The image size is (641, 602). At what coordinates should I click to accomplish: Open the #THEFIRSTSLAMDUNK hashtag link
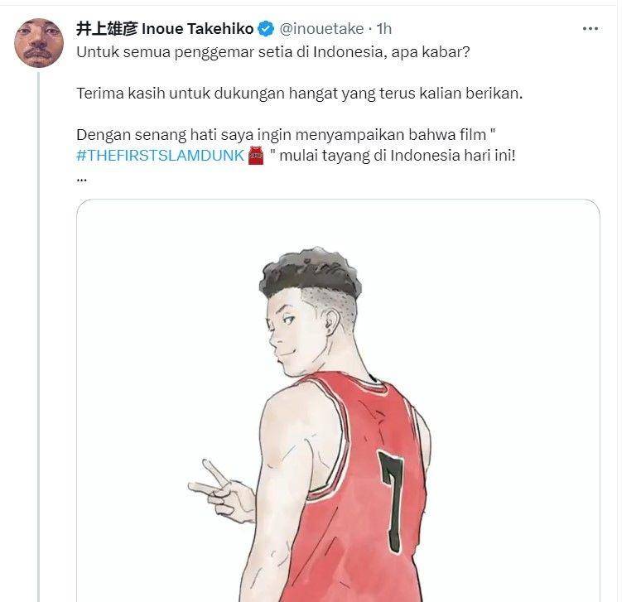click(x=161, y=156)
